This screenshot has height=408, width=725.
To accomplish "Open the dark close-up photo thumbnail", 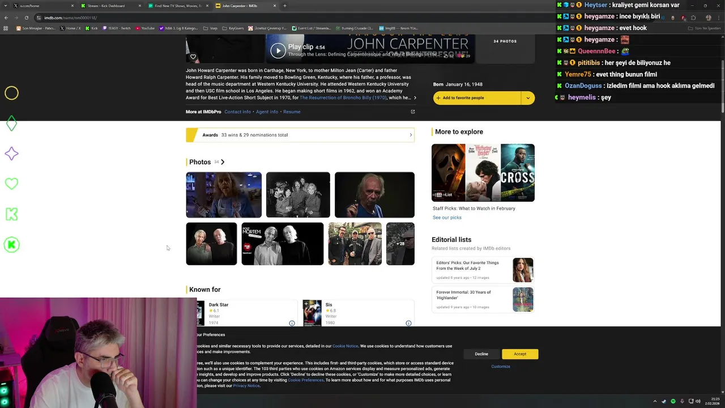I will [x=374, y=195].
